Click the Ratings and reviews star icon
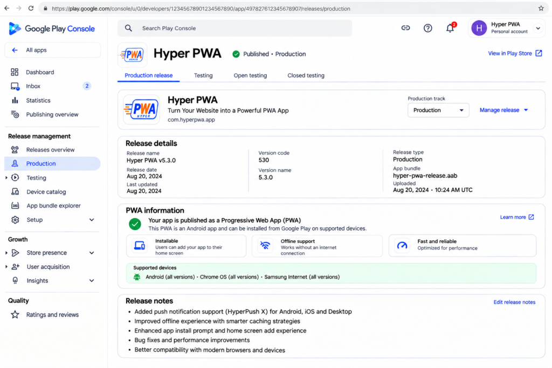Viewport: 552px width, 368px height. coord(15,315)
